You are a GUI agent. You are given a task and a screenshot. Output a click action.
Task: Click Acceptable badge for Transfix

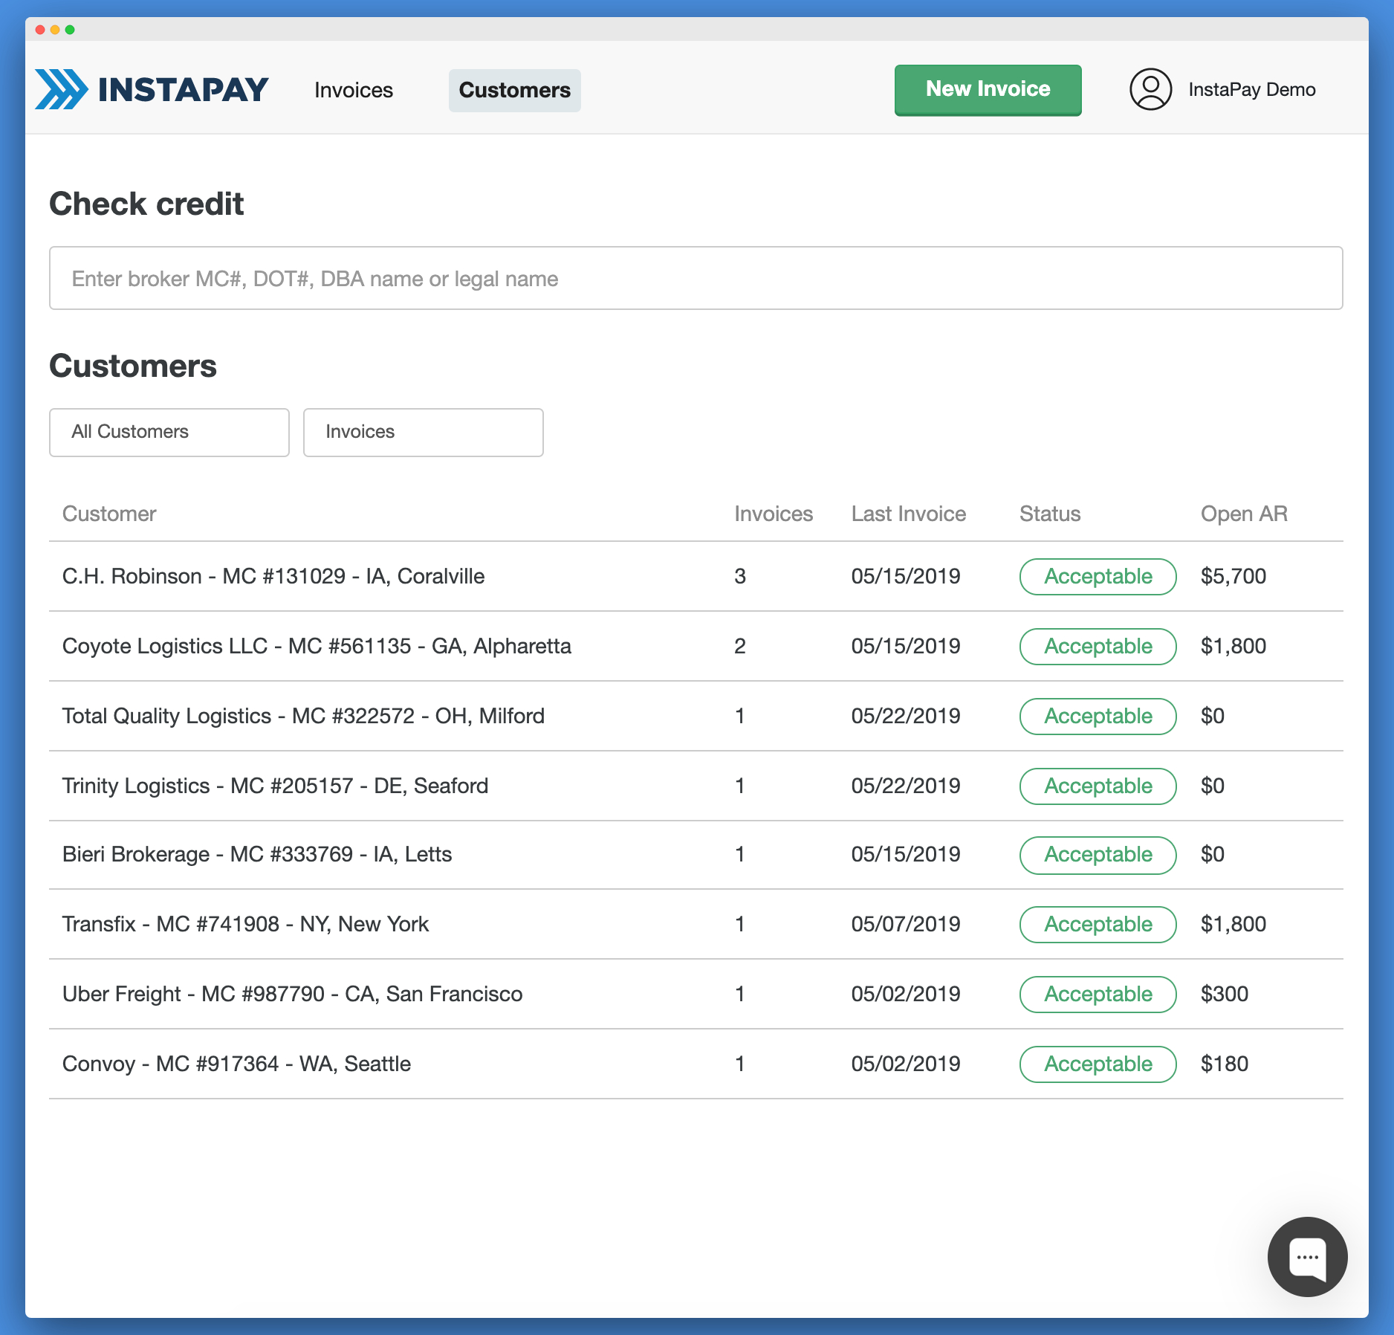(1098, 925)
